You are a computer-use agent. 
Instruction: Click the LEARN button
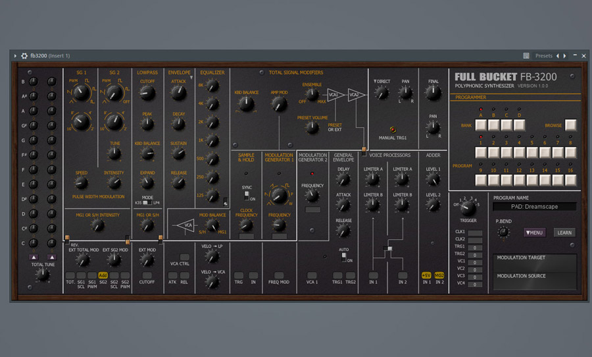(x=564, y=233)
